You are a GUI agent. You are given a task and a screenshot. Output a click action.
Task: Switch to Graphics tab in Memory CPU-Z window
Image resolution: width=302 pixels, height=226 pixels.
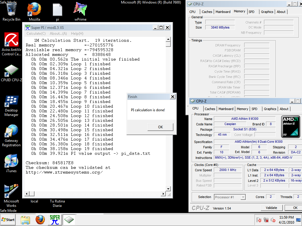tap(267, 12)
